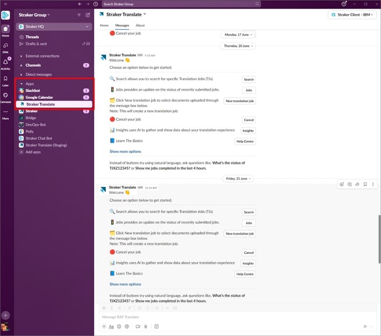Screen dimensions: 381x336
Task: Open the Polly app
Action: [54, 132]
